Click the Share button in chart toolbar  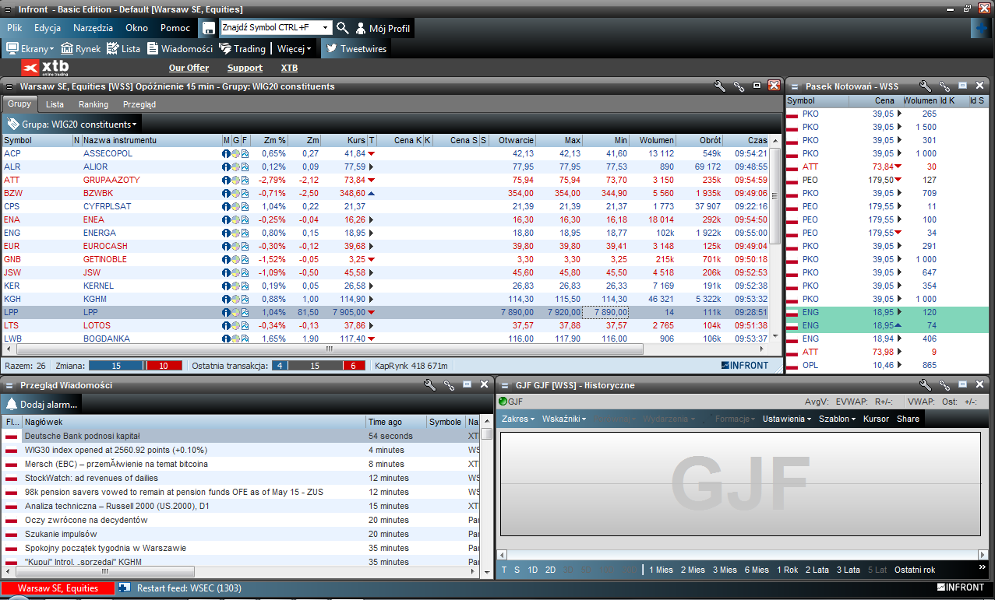(x=908, y=419)
